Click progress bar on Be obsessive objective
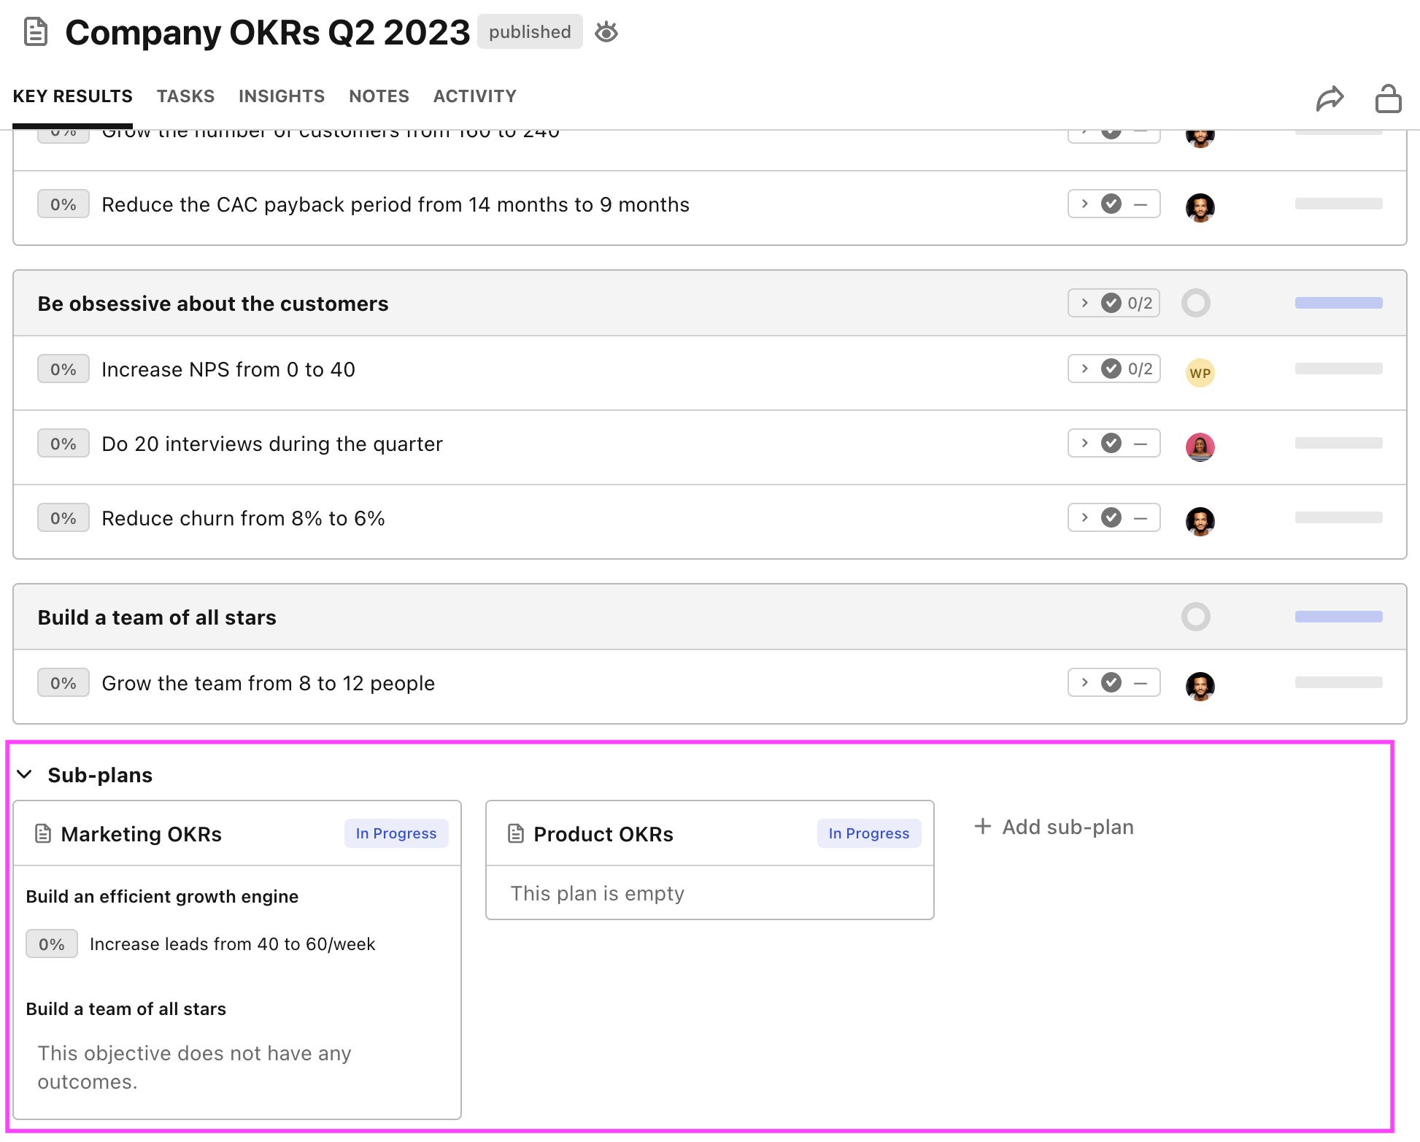The image size is (1420, 1142). click(1338, 303)
